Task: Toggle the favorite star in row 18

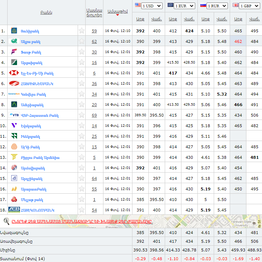Action: tap(82, 210)
